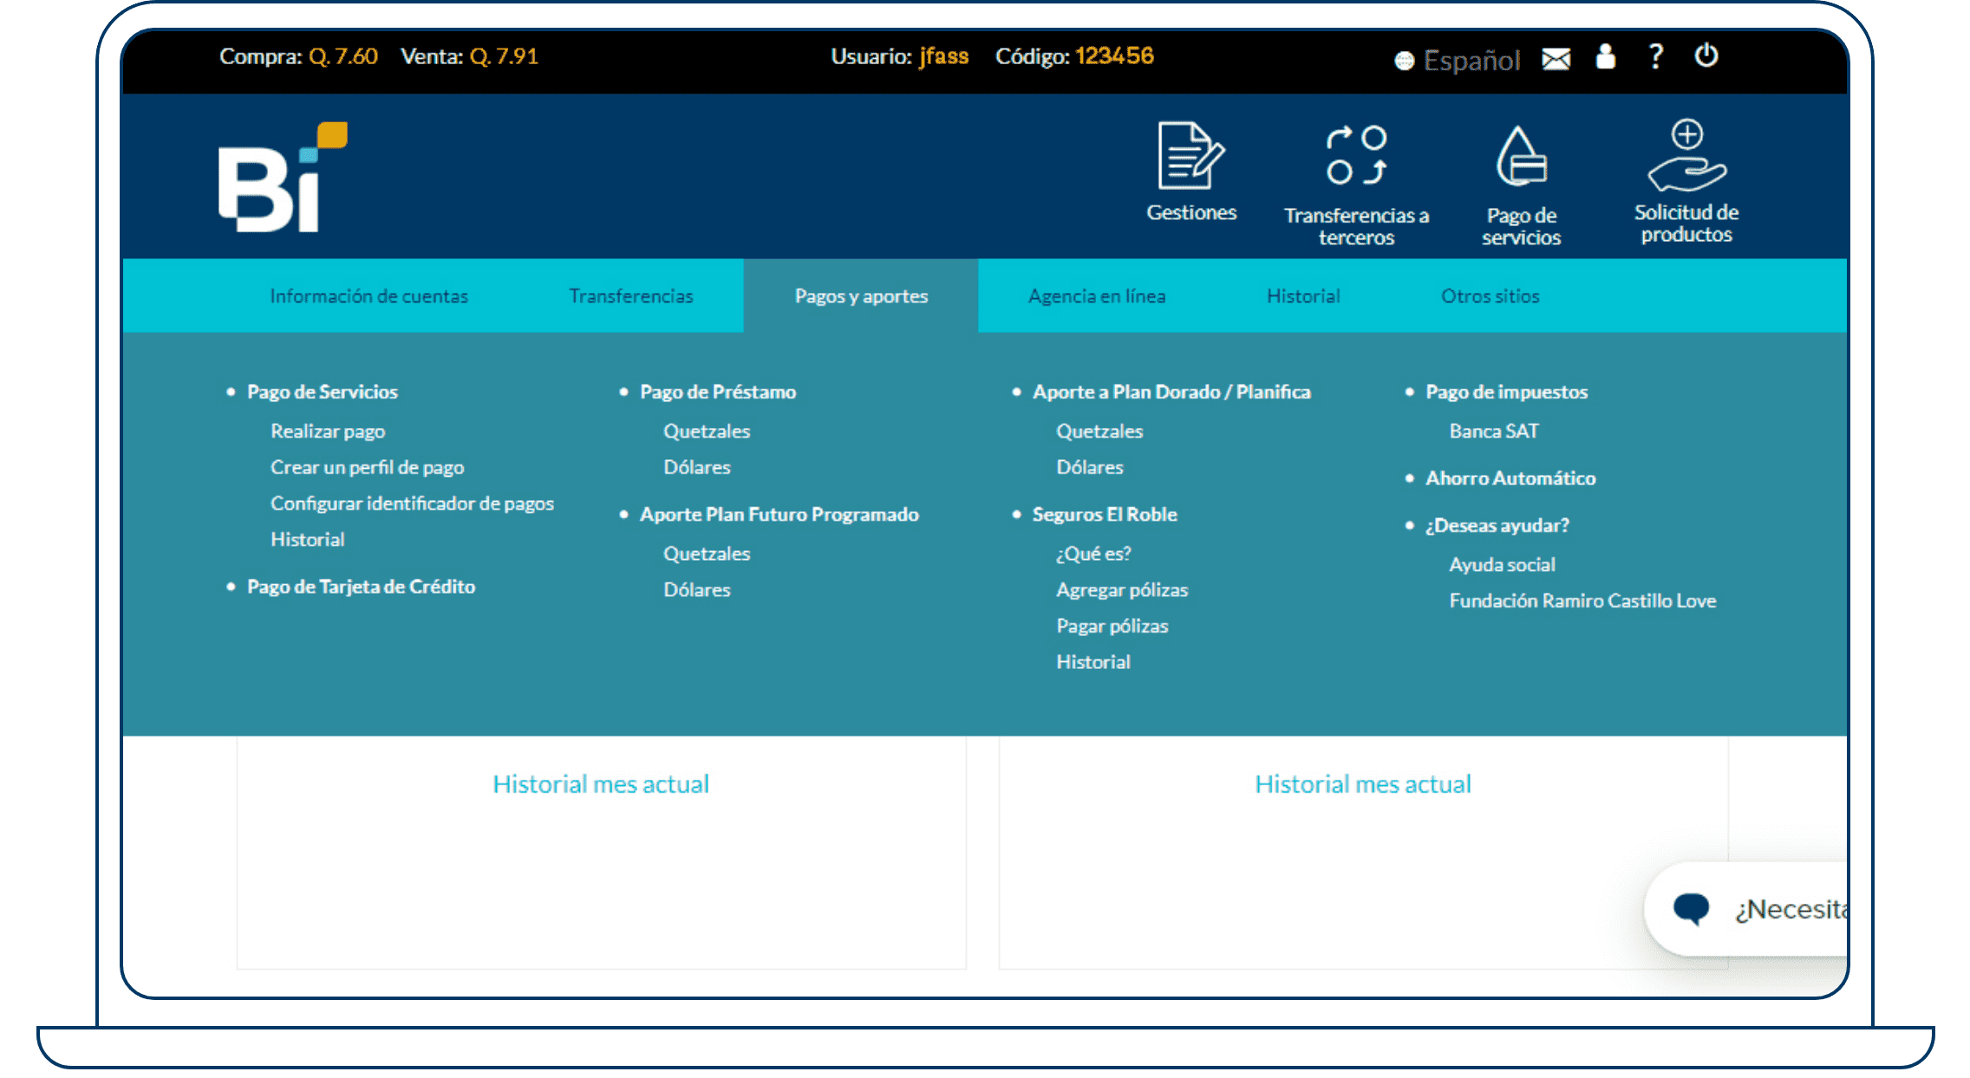Click the help question mark icon

click(x=1656, y=56)
